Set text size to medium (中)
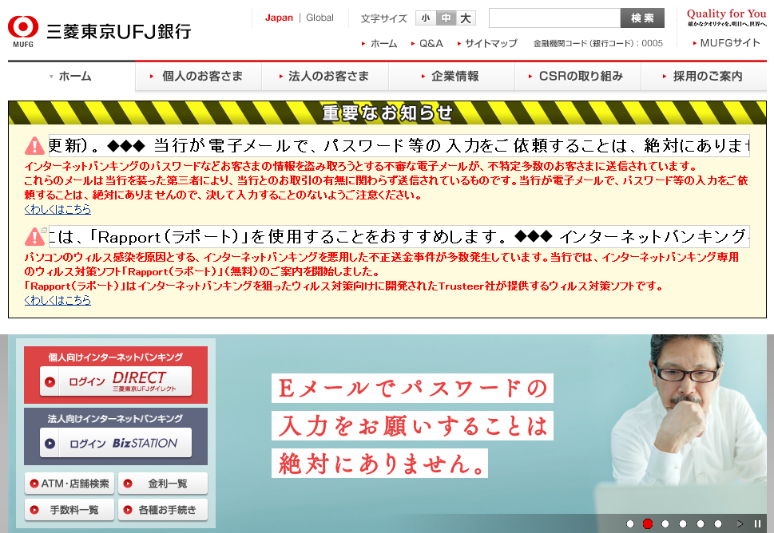Viewport: 774px width, 533px height. click(446, 18)
